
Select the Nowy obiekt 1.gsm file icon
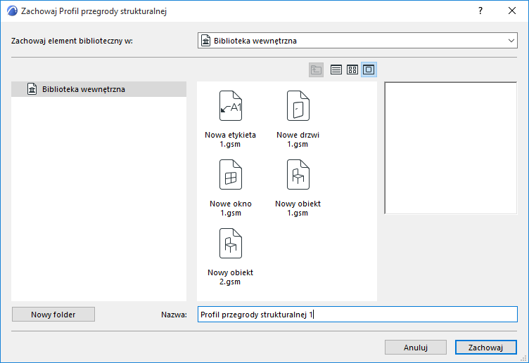[298, 174]
